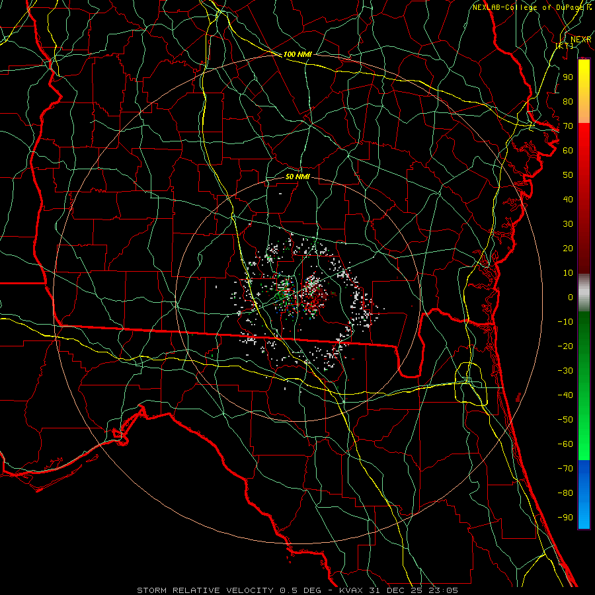Viewport: 595px width, 595px height.
Task: Click the "60" value on velocity scale
Action: [568, 151]
